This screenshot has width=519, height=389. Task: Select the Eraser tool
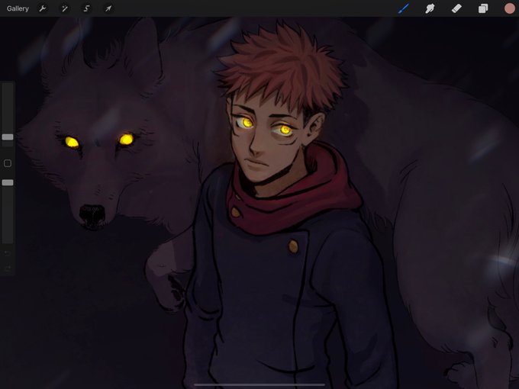click(x=456, y=8)
